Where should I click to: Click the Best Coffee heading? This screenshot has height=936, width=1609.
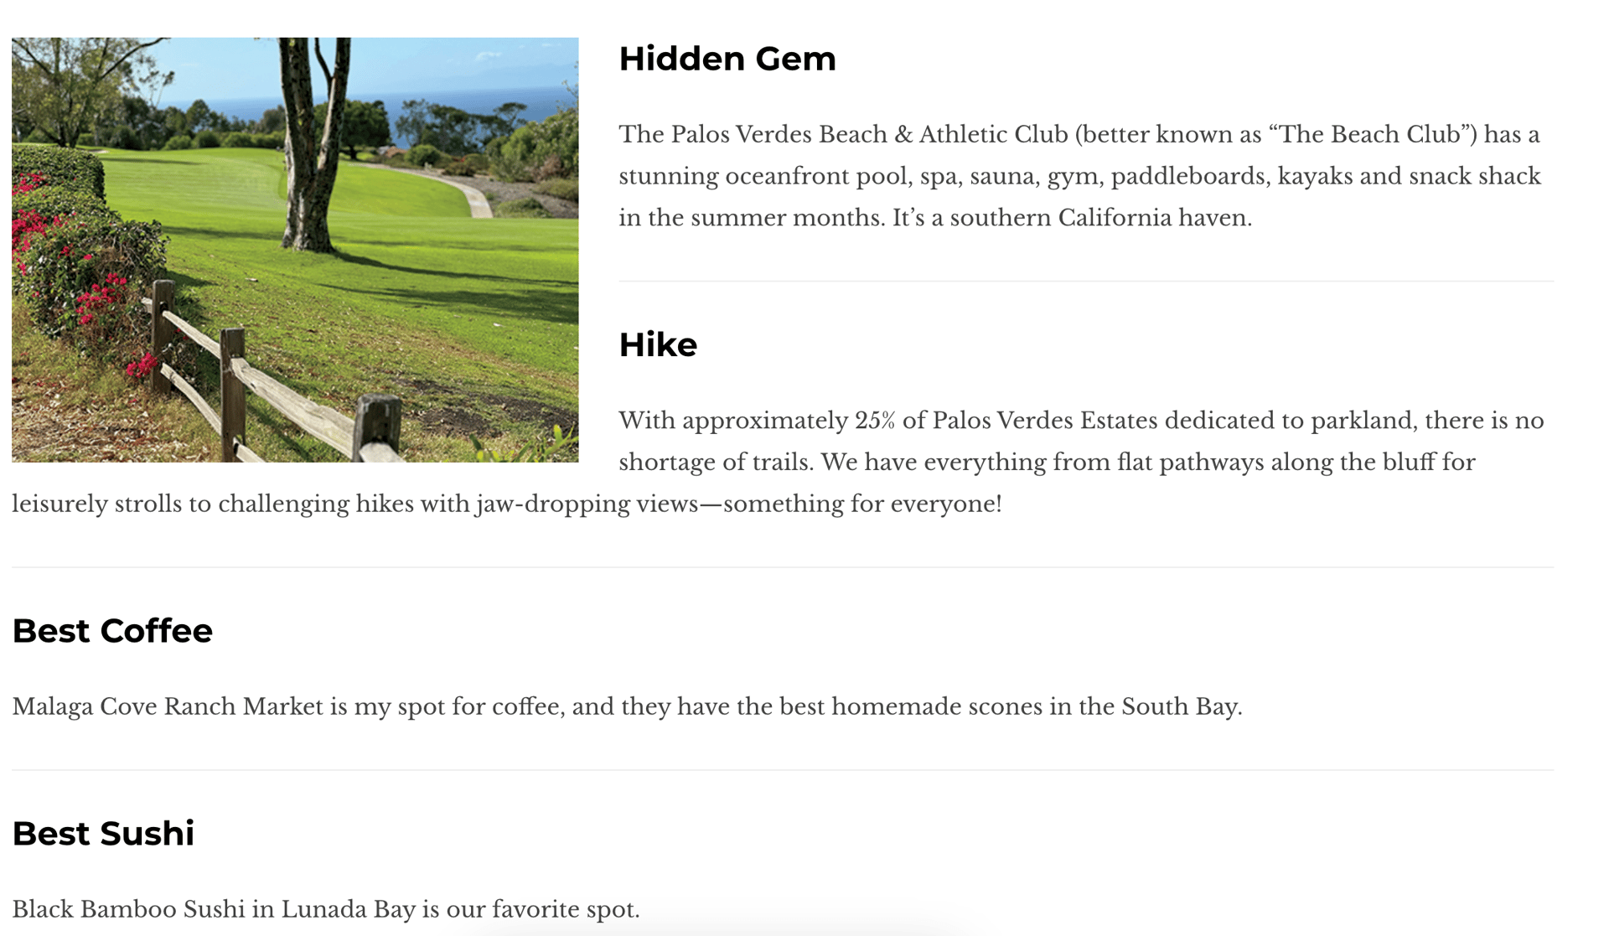[x=112, y=631]
